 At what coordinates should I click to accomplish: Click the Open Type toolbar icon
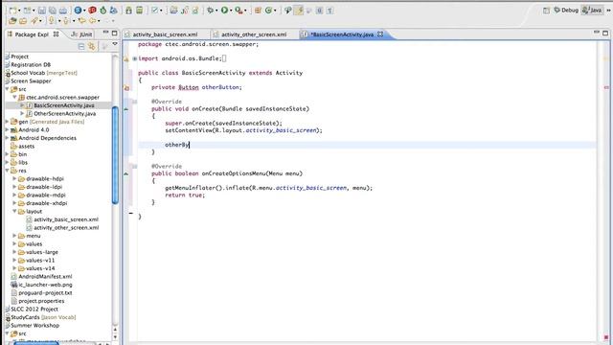point(12,21)
